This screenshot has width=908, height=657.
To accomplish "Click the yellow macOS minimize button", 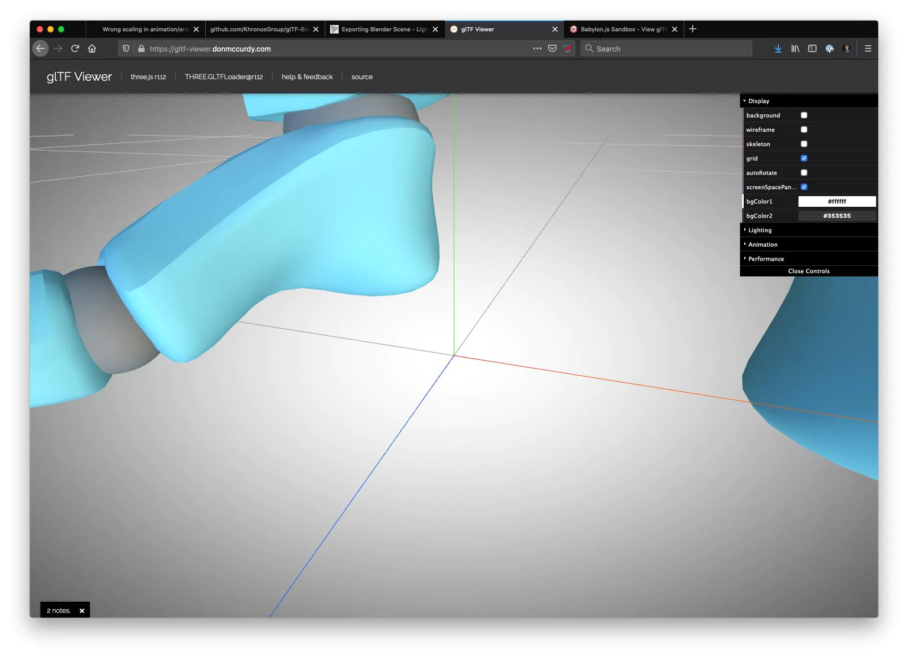I will coord(51,29).
